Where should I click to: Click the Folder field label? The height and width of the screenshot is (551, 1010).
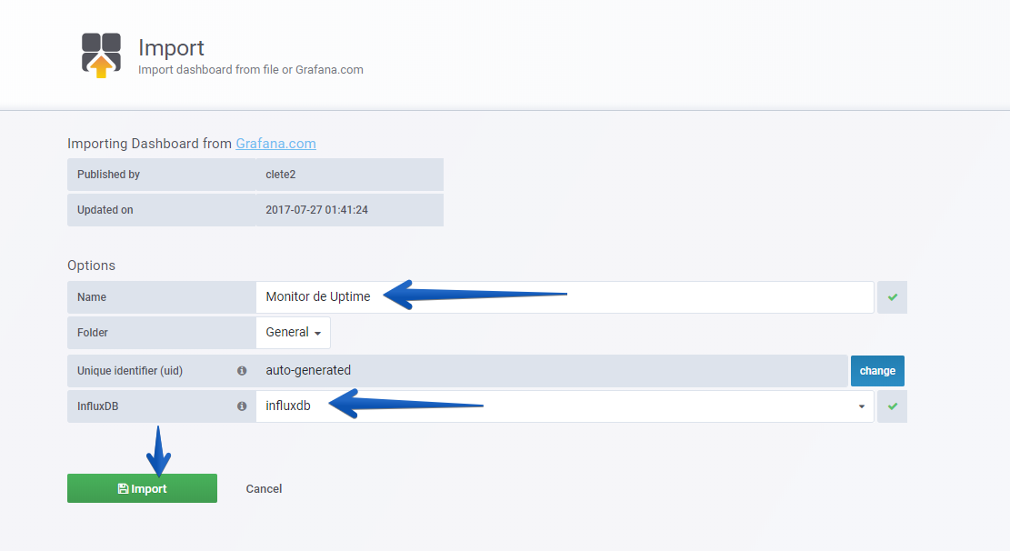(x=93, y=333)
